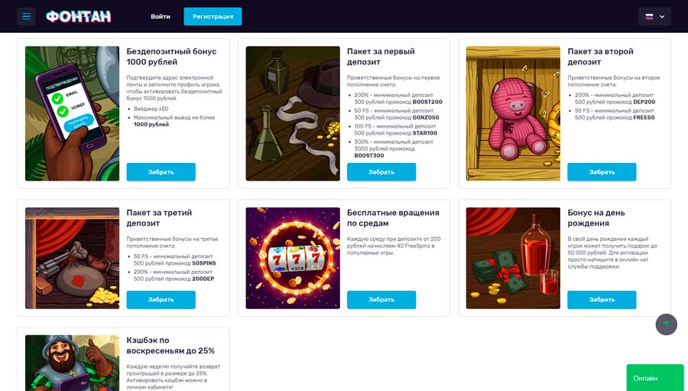Screen dimensions: 688x391
Task: Open the Кэшбэк по воскресеньям до 25% title
Action: click(170, 345)
